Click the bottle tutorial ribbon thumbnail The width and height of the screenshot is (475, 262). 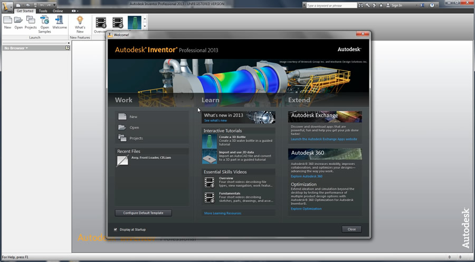tap(135, 23)
